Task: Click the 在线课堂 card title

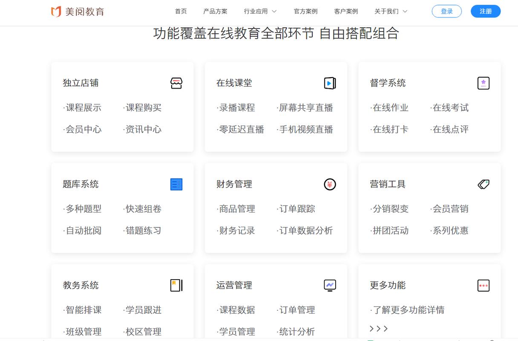Action: point(234,83)
